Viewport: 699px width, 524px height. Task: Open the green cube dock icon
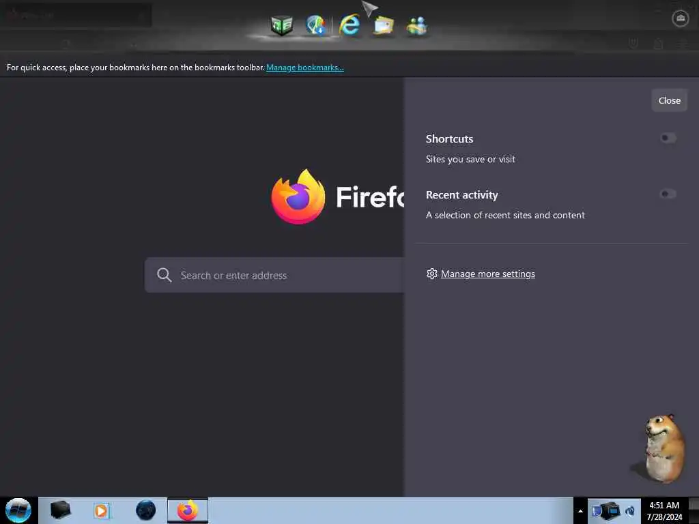[281, 25]
